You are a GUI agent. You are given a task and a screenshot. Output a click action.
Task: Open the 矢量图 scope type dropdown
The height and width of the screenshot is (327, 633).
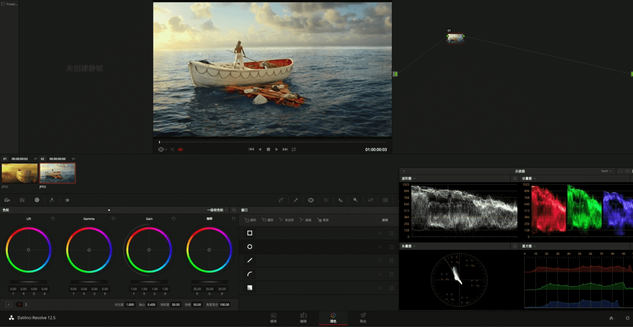click(409, 246)
